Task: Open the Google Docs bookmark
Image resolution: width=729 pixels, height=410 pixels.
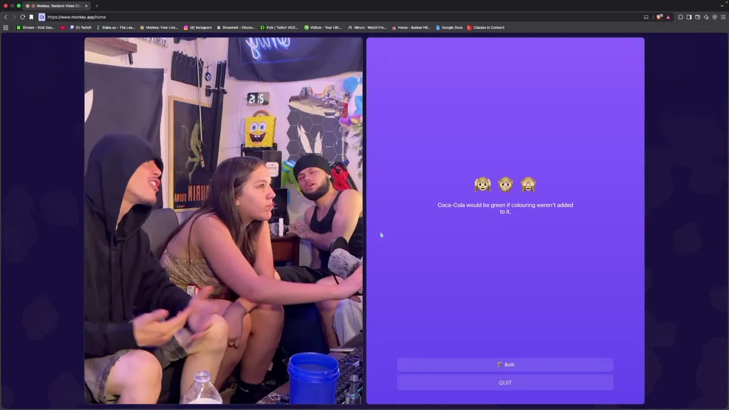Action: point(449,27)
